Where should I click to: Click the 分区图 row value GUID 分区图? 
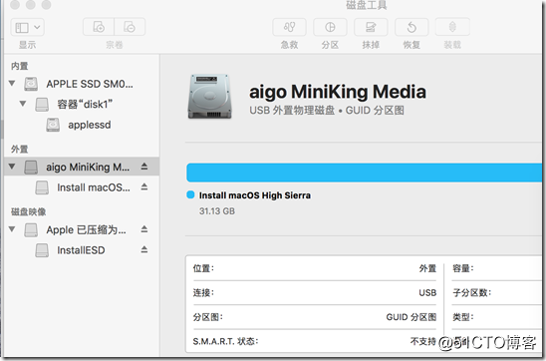pos(411,317)
